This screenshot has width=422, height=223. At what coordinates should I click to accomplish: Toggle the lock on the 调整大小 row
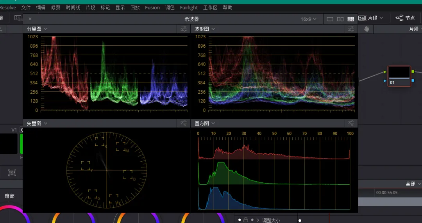[x=245, y=220]
